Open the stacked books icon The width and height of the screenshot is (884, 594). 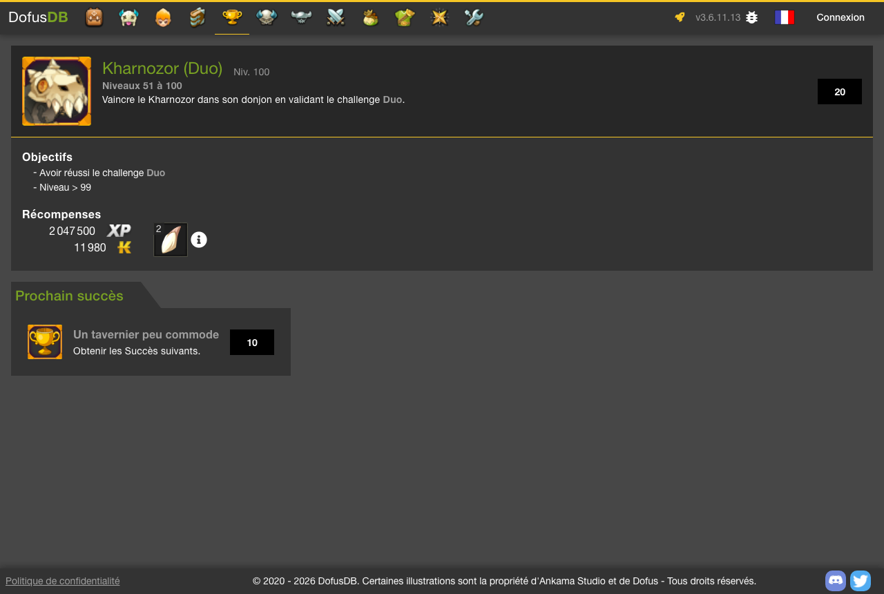(x=198, y=17)
